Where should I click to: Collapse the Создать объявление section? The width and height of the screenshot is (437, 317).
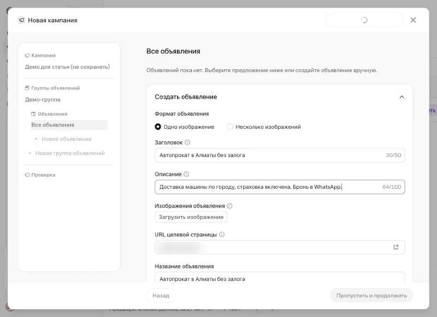(401, 97)
